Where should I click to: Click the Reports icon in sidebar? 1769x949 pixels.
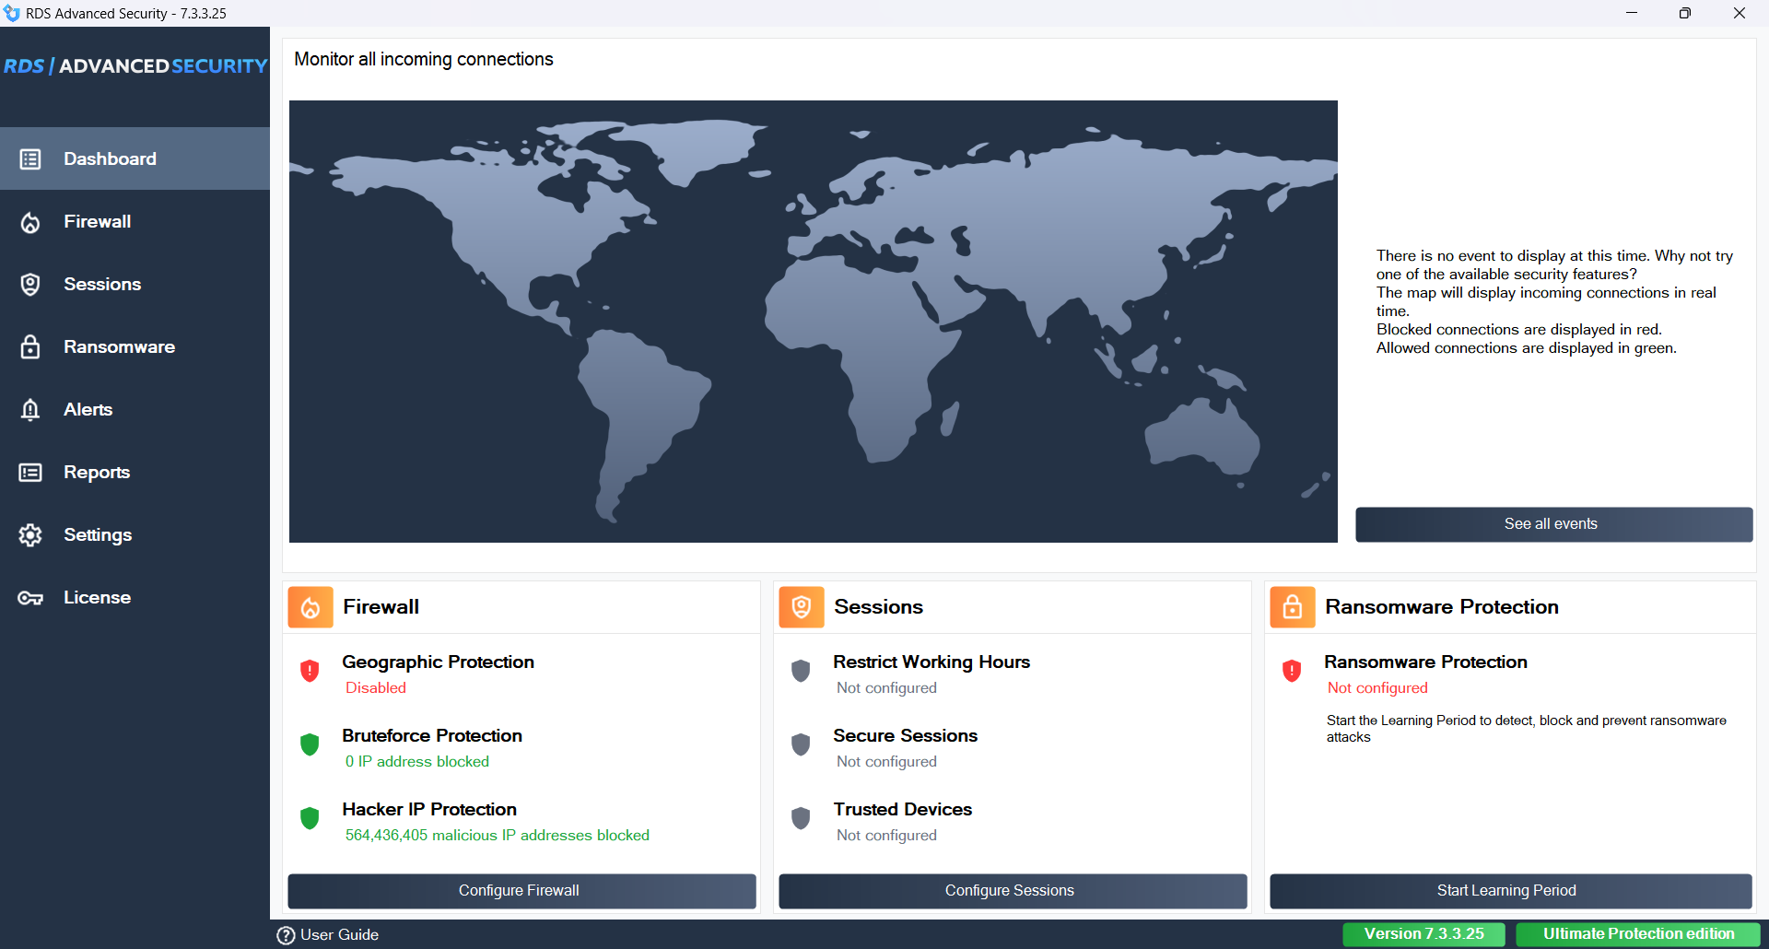(30, 473)
